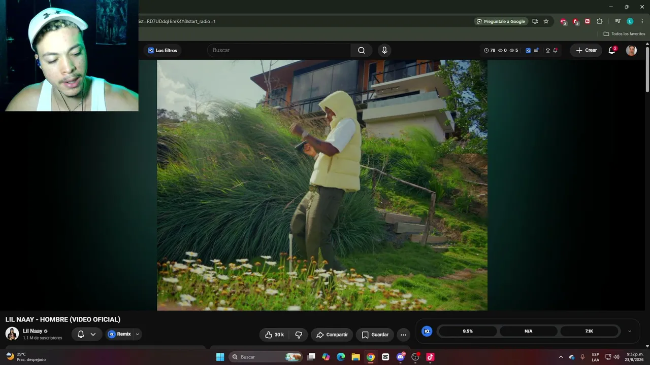Open the red fast-forward extension icon

588,21
